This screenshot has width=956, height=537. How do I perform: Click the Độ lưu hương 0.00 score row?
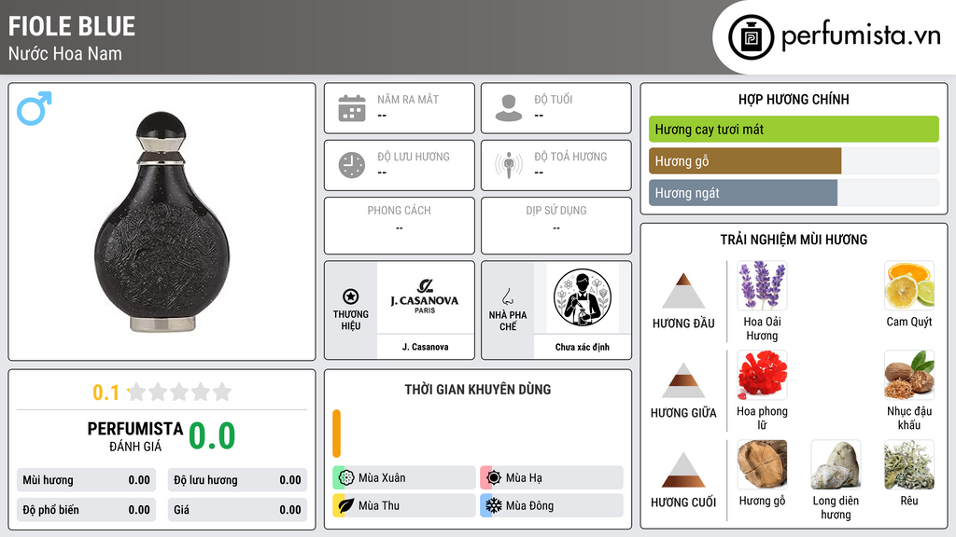click(237, 480)
